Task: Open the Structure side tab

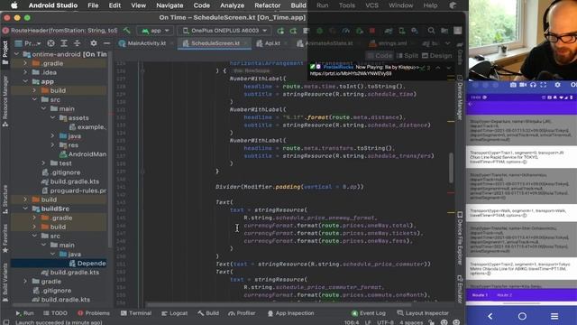Action: click(x=5, y=200)
